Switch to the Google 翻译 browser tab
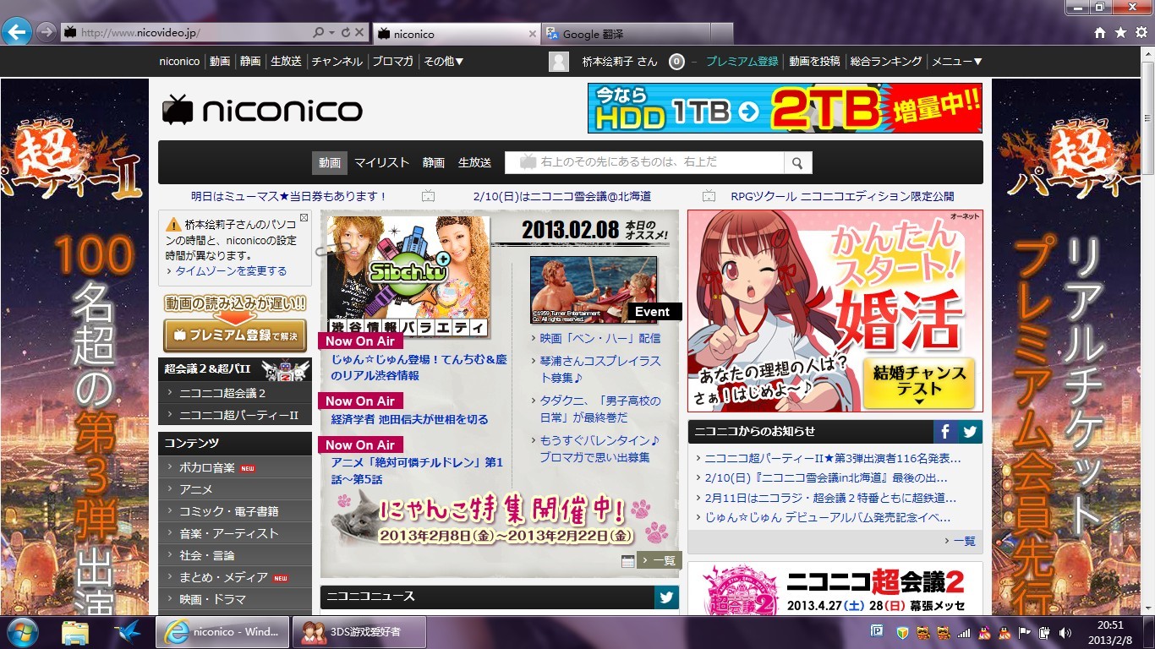 pos(627,34)
